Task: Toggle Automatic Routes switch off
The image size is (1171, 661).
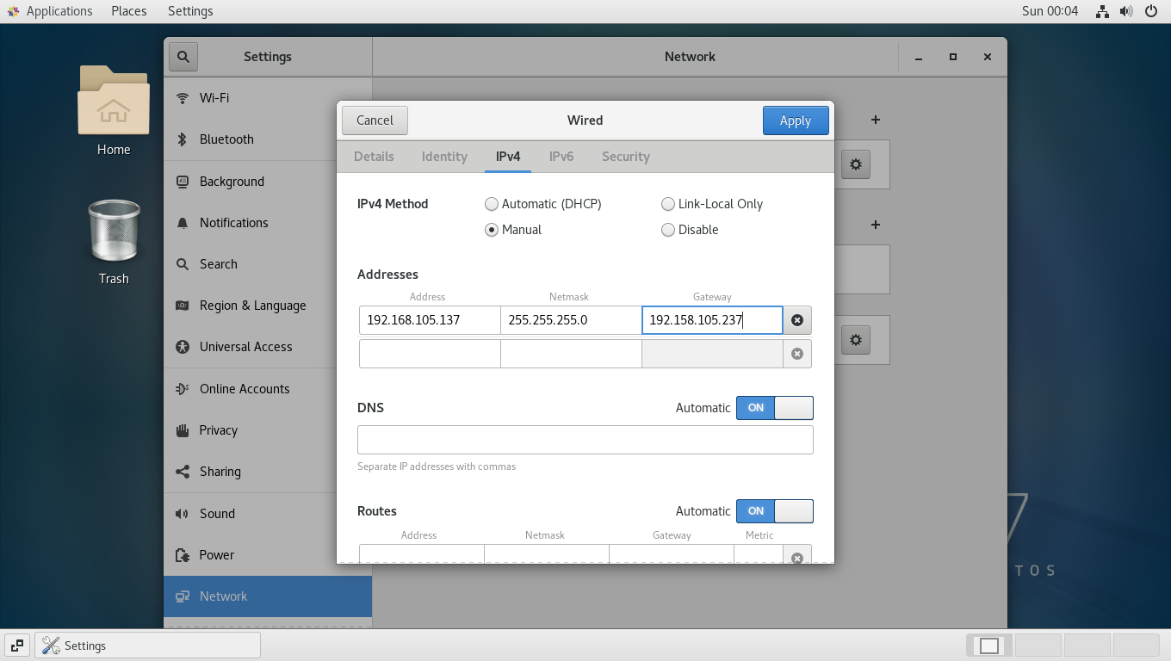Action: coord(774,511)
